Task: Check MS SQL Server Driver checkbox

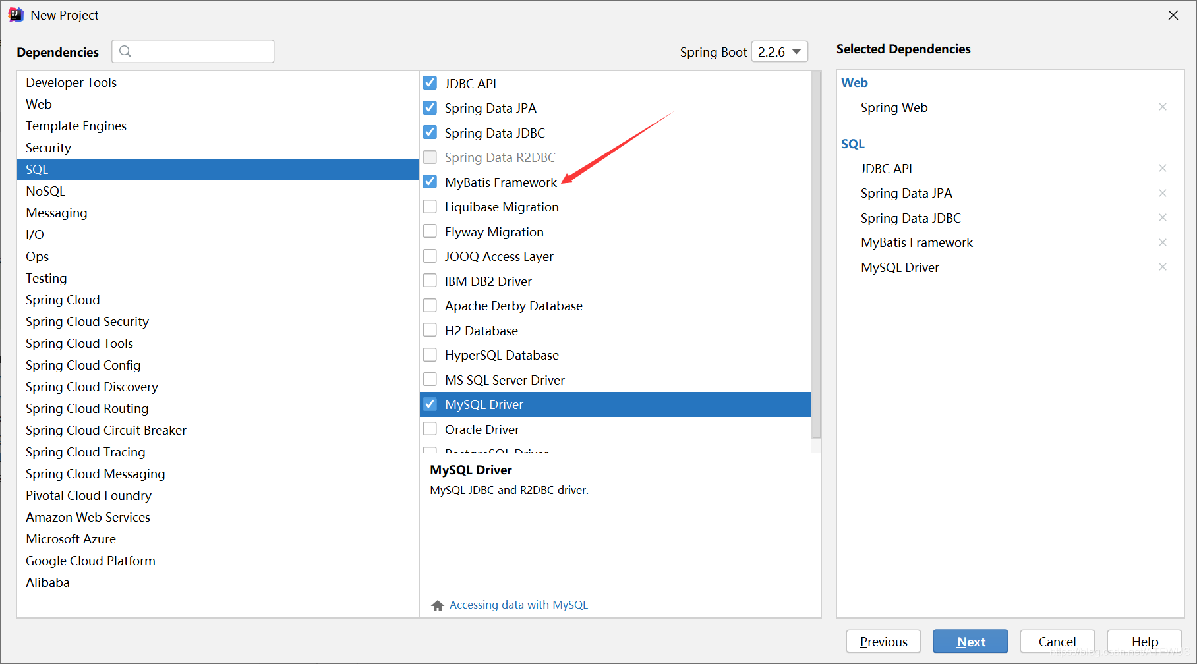Action: click(430, 379)
